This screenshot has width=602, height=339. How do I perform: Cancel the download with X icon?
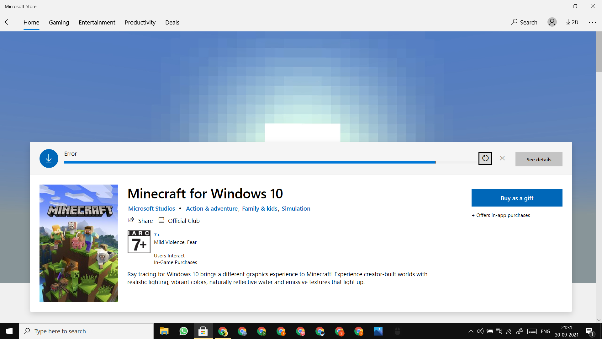[x=502, y=158]
